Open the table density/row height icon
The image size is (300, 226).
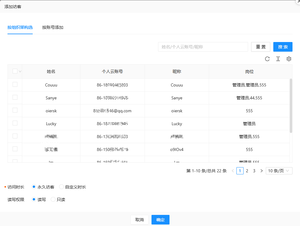[278, 59]
